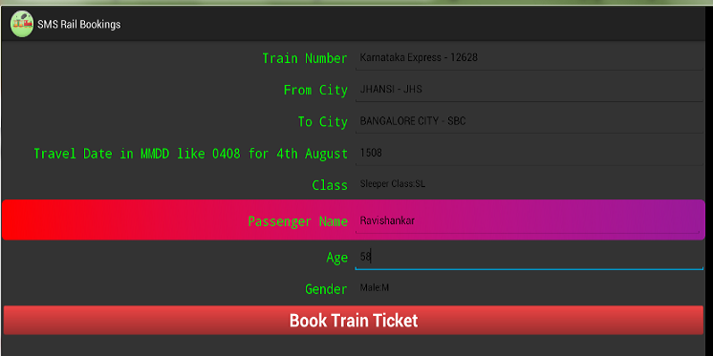Viewport: 713px width, 356px height.
Task: Click the Age field containing 58
Action: (529, 258)
